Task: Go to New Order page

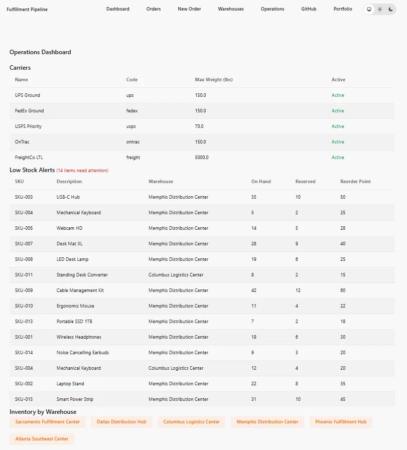Action: pos(189,9)
